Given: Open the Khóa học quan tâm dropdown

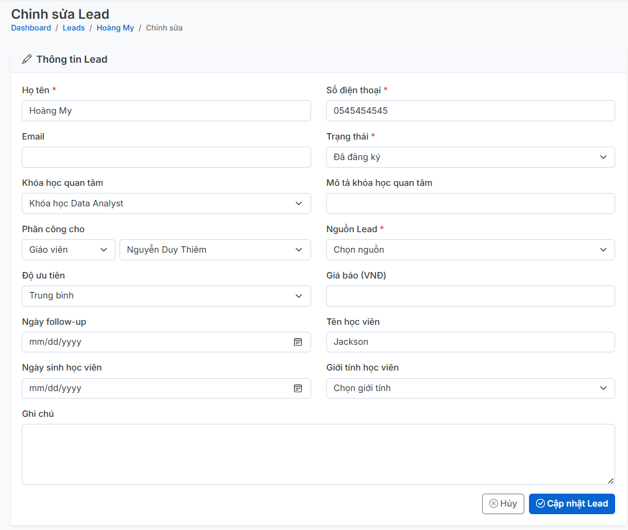Looking at the screenshot, I should (x=166, y=203).
